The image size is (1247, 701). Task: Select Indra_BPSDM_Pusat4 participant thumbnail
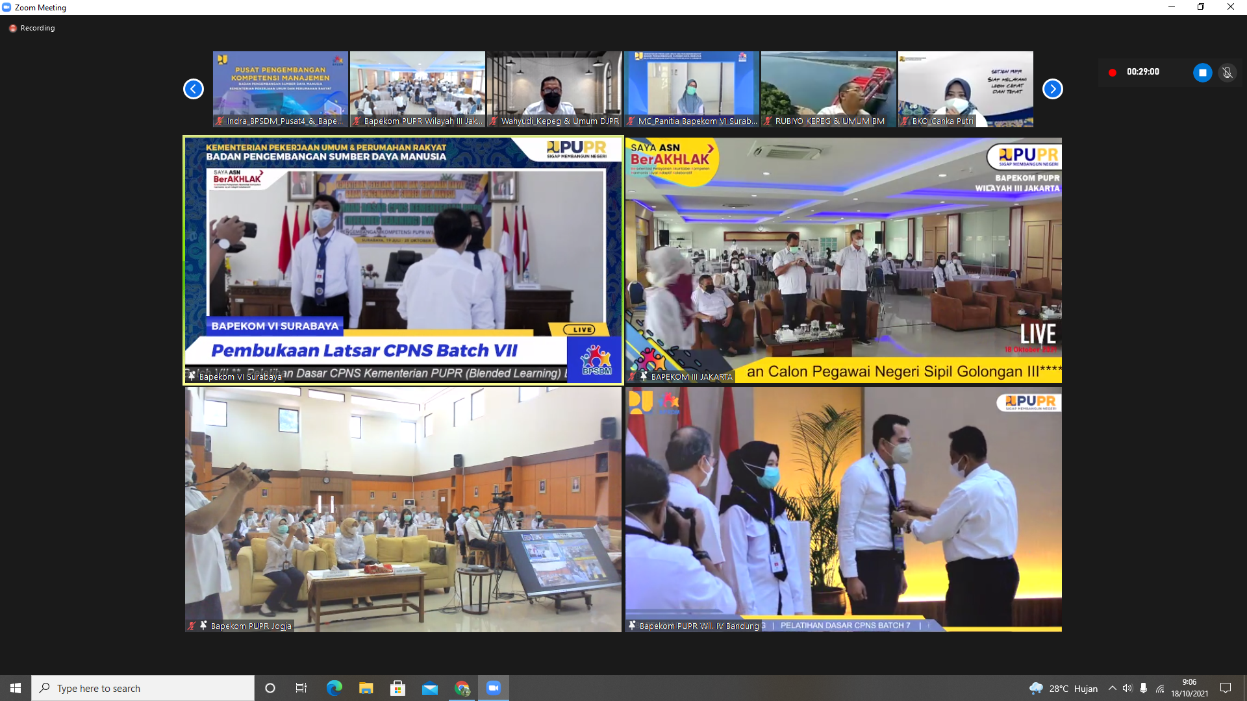[x=281, y=89]
